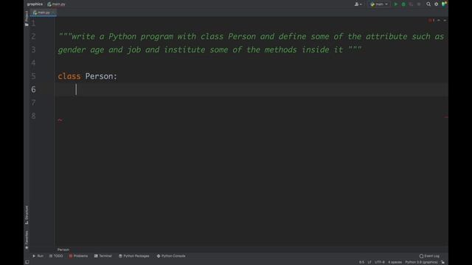The image size is (472, 265).
Task: Open Search Everywhere magnifier icon
Action: (428, 4)
